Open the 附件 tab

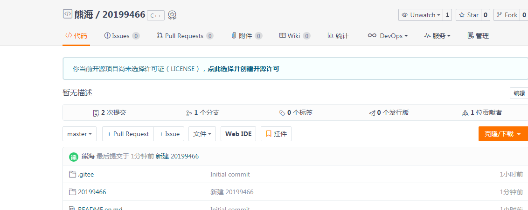coord(247,36)
